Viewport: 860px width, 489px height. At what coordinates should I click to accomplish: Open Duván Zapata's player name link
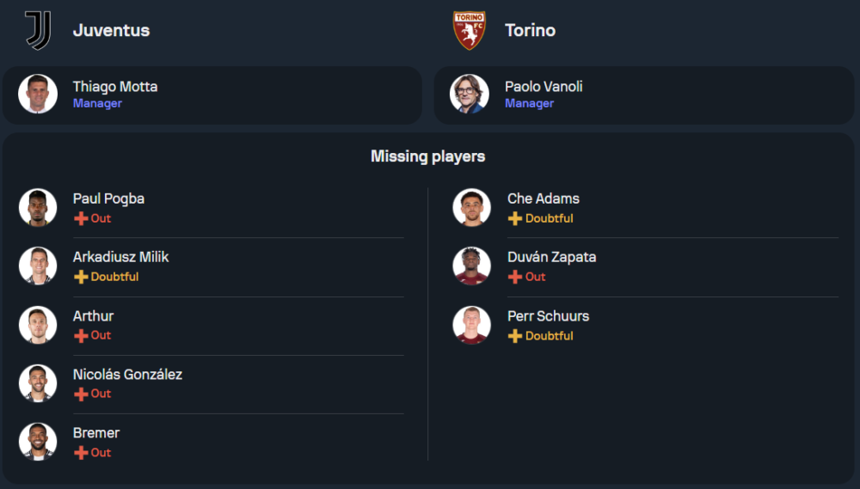point(551,257)
